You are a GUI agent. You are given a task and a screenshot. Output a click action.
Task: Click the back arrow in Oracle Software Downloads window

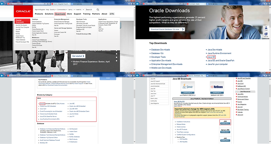point(2,75)
